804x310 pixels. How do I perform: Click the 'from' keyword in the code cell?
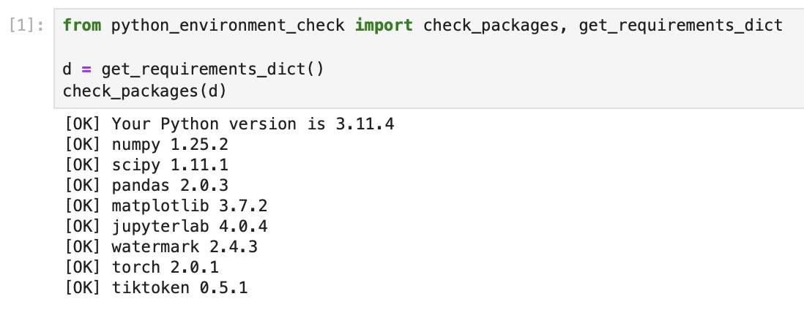82,26
